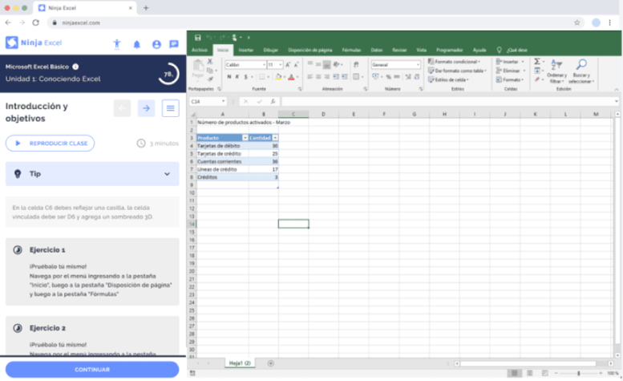Expand the Tip section chevron
The image size is (623, 381).
tap(168, 173)
